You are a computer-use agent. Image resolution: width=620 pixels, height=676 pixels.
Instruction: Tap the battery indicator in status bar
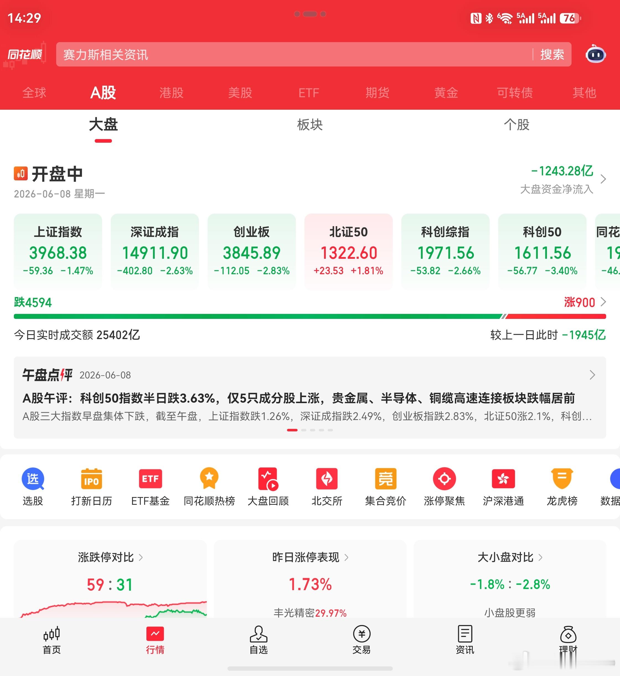570,18
